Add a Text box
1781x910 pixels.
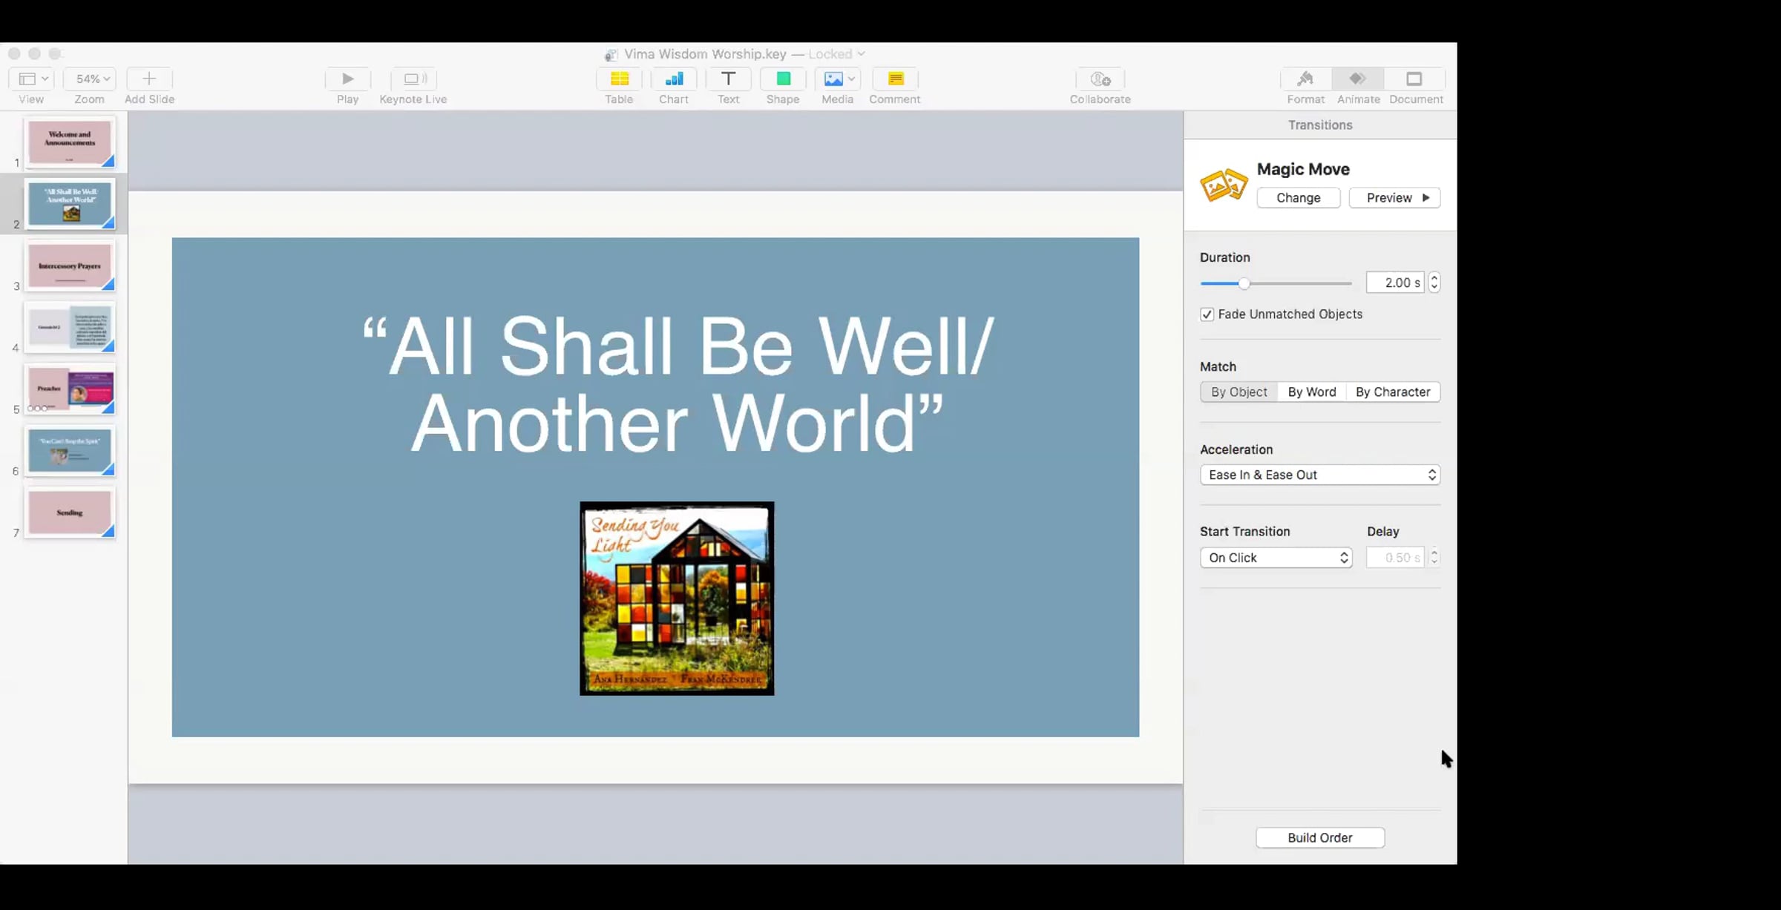coord(728,79)
